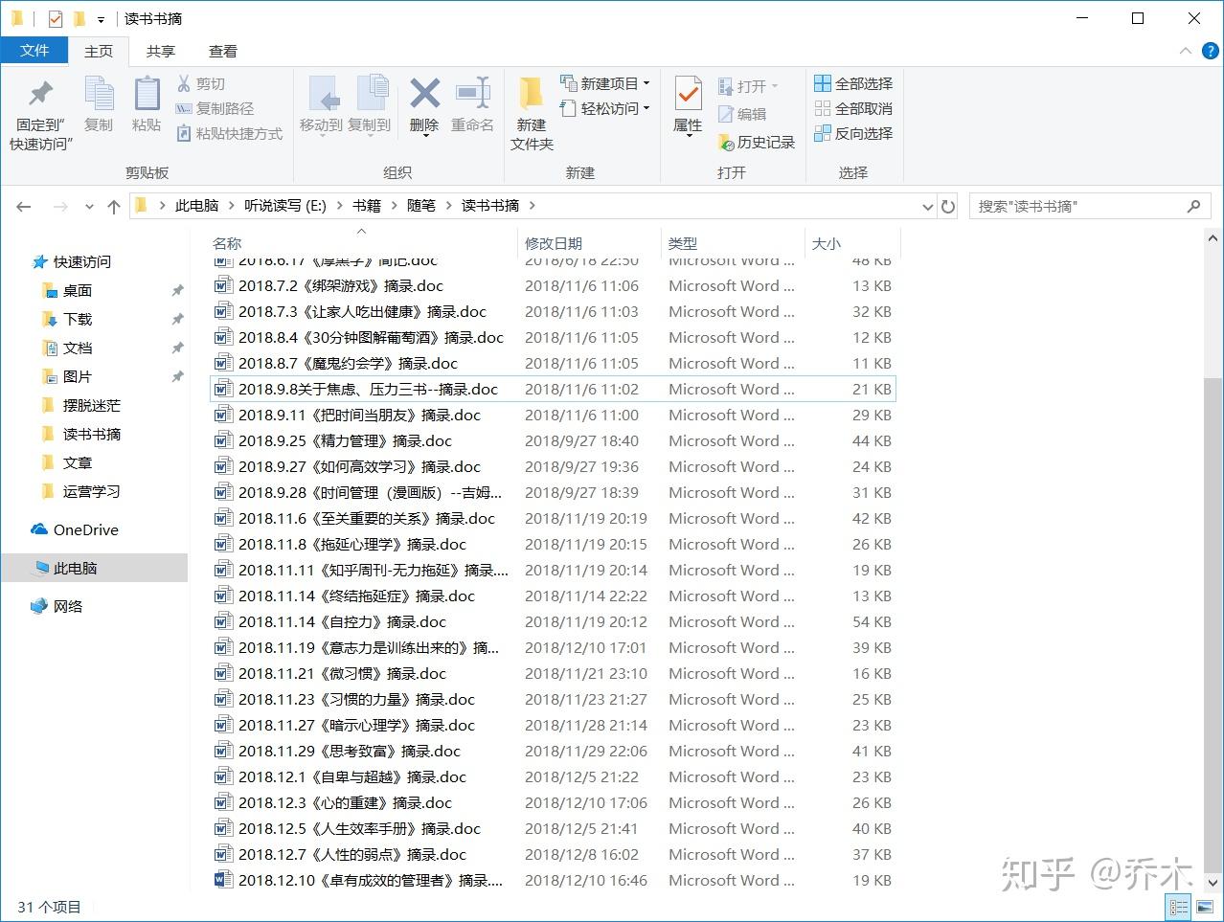The width and height of the screenshot is (1224, 922).
Task: Open 下载 in Quick access
Action: click(77, 319)
